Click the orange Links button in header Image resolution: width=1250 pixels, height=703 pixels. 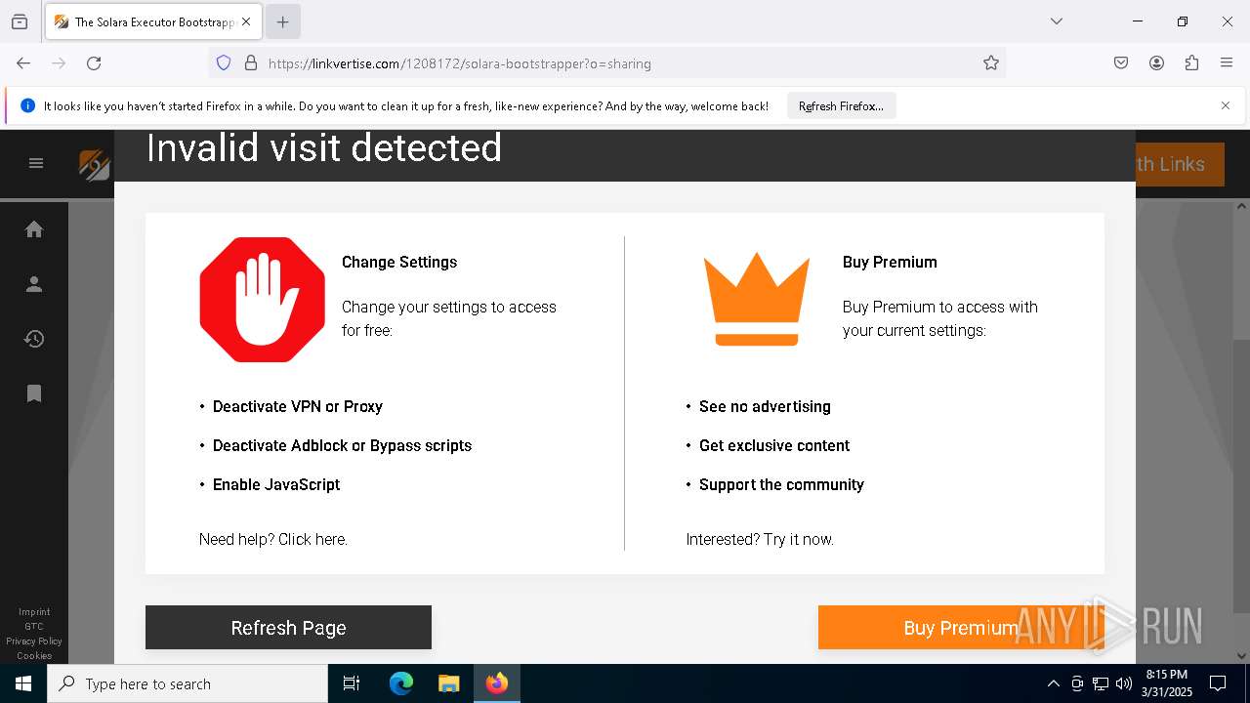pos(1180,164)
